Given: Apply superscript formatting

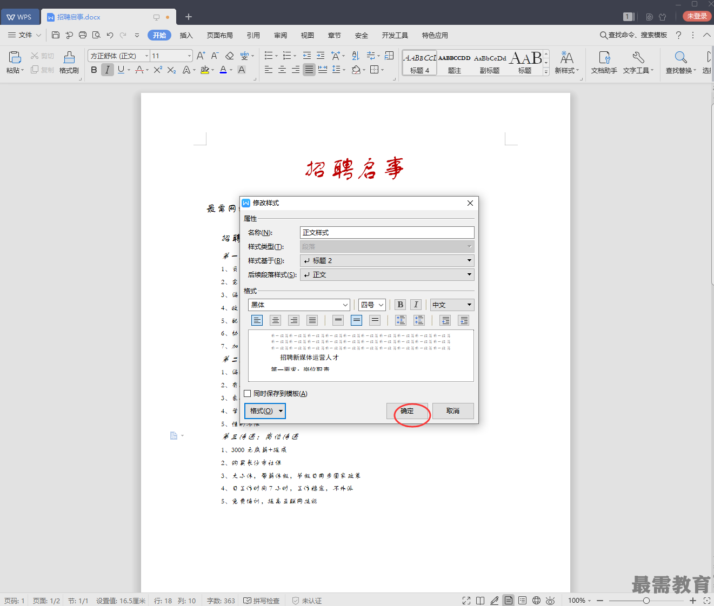Looking at the screenshot, I should point(158,70).
